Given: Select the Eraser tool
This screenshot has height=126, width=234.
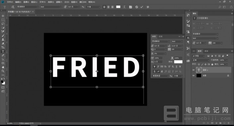Looking at the screenshot, I should [x=3, y=44].
